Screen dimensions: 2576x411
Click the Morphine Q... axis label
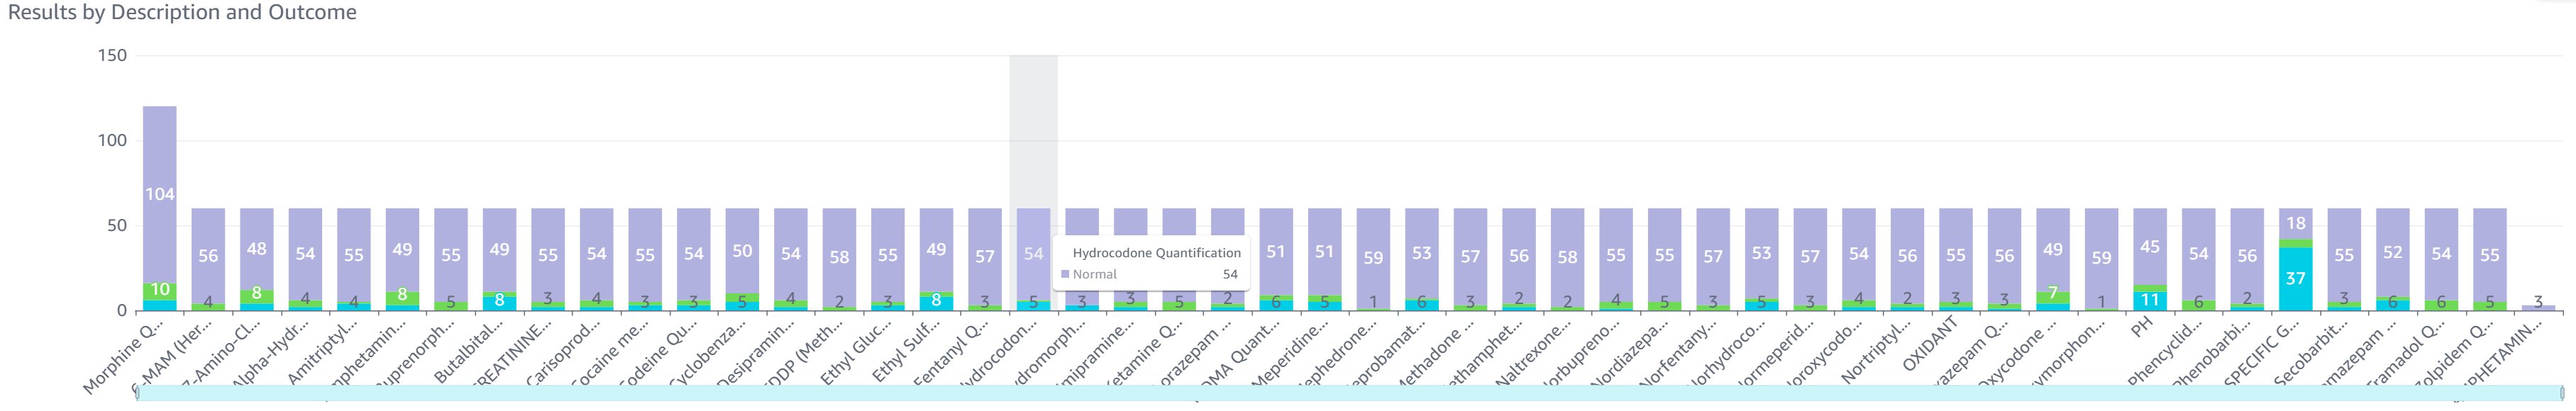point(125,357)
